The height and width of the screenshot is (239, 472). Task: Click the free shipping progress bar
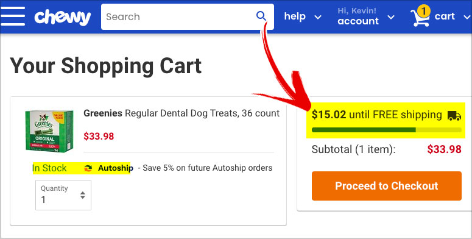387,130
